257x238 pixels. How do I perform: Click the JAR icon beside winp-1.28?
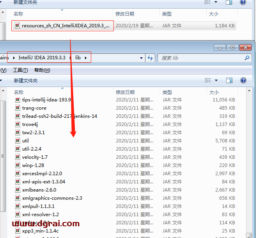coord(18,165)
